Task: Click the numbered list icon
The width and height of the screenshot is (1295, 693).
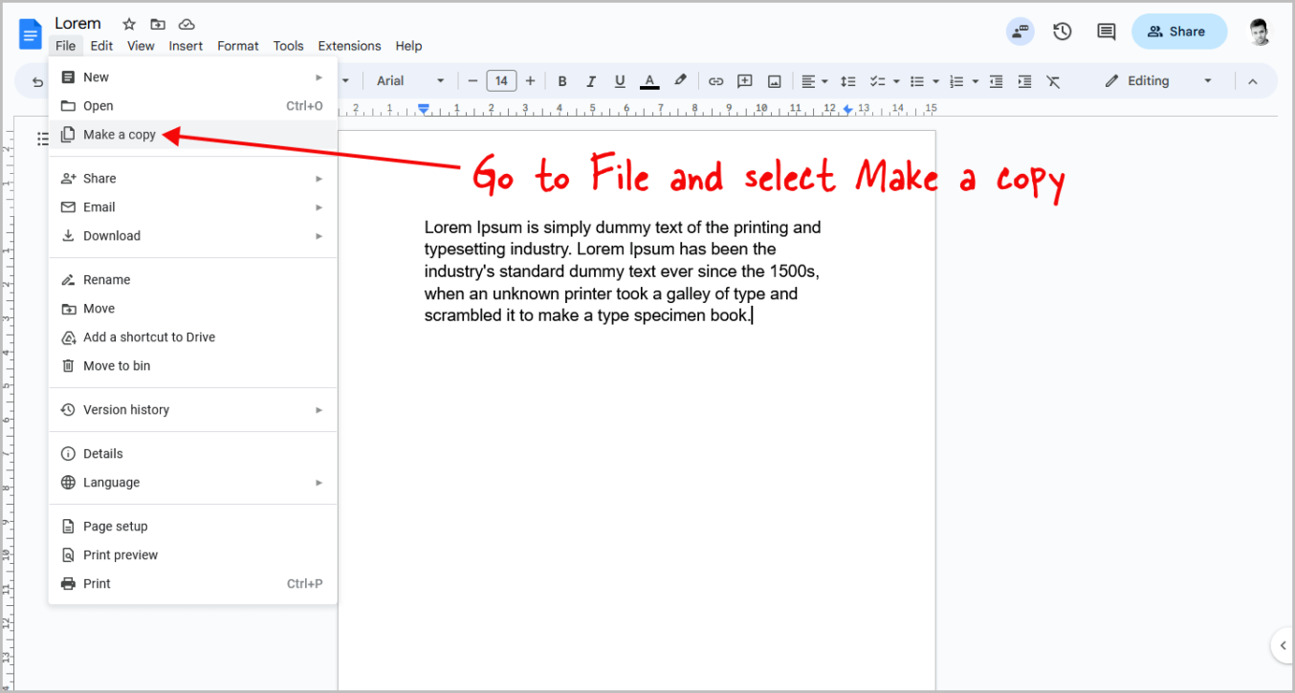Action: coord(955,81)
